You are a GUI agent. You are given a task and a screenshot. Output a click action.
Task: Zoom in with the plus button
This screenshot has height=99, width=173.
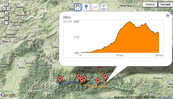pos(6,18)
